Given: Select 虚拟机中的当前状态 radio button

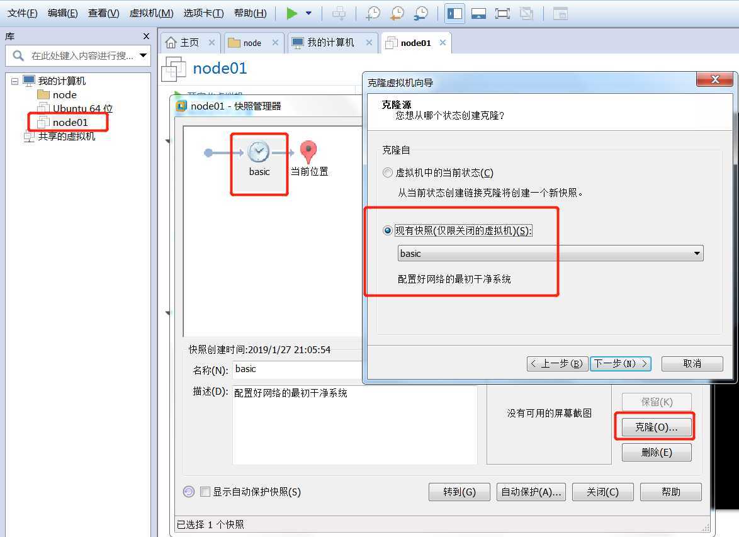Looking at the screenshot, I should 387,172.
